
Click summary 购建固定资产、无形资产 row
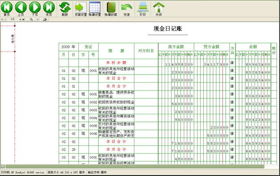[116, 134]
